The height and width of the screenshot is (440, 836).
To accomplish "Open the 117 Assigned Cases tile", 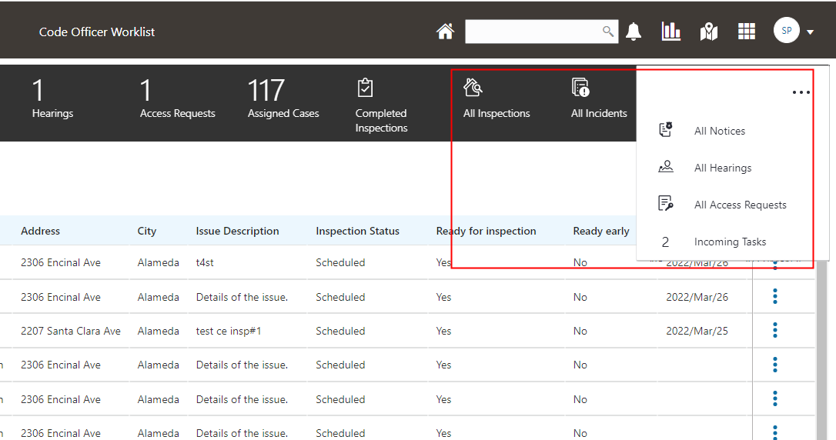I will coord(283,98).
